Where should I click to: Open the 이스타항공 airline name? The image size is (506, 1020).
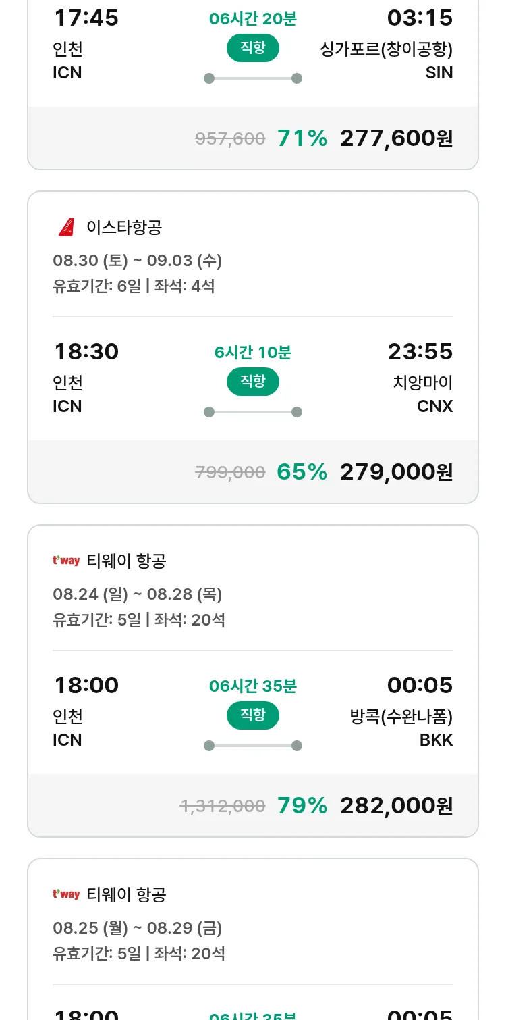click(x=124, y=228)
